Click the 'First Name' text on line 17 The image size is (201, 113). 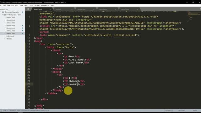coord(76,60)
